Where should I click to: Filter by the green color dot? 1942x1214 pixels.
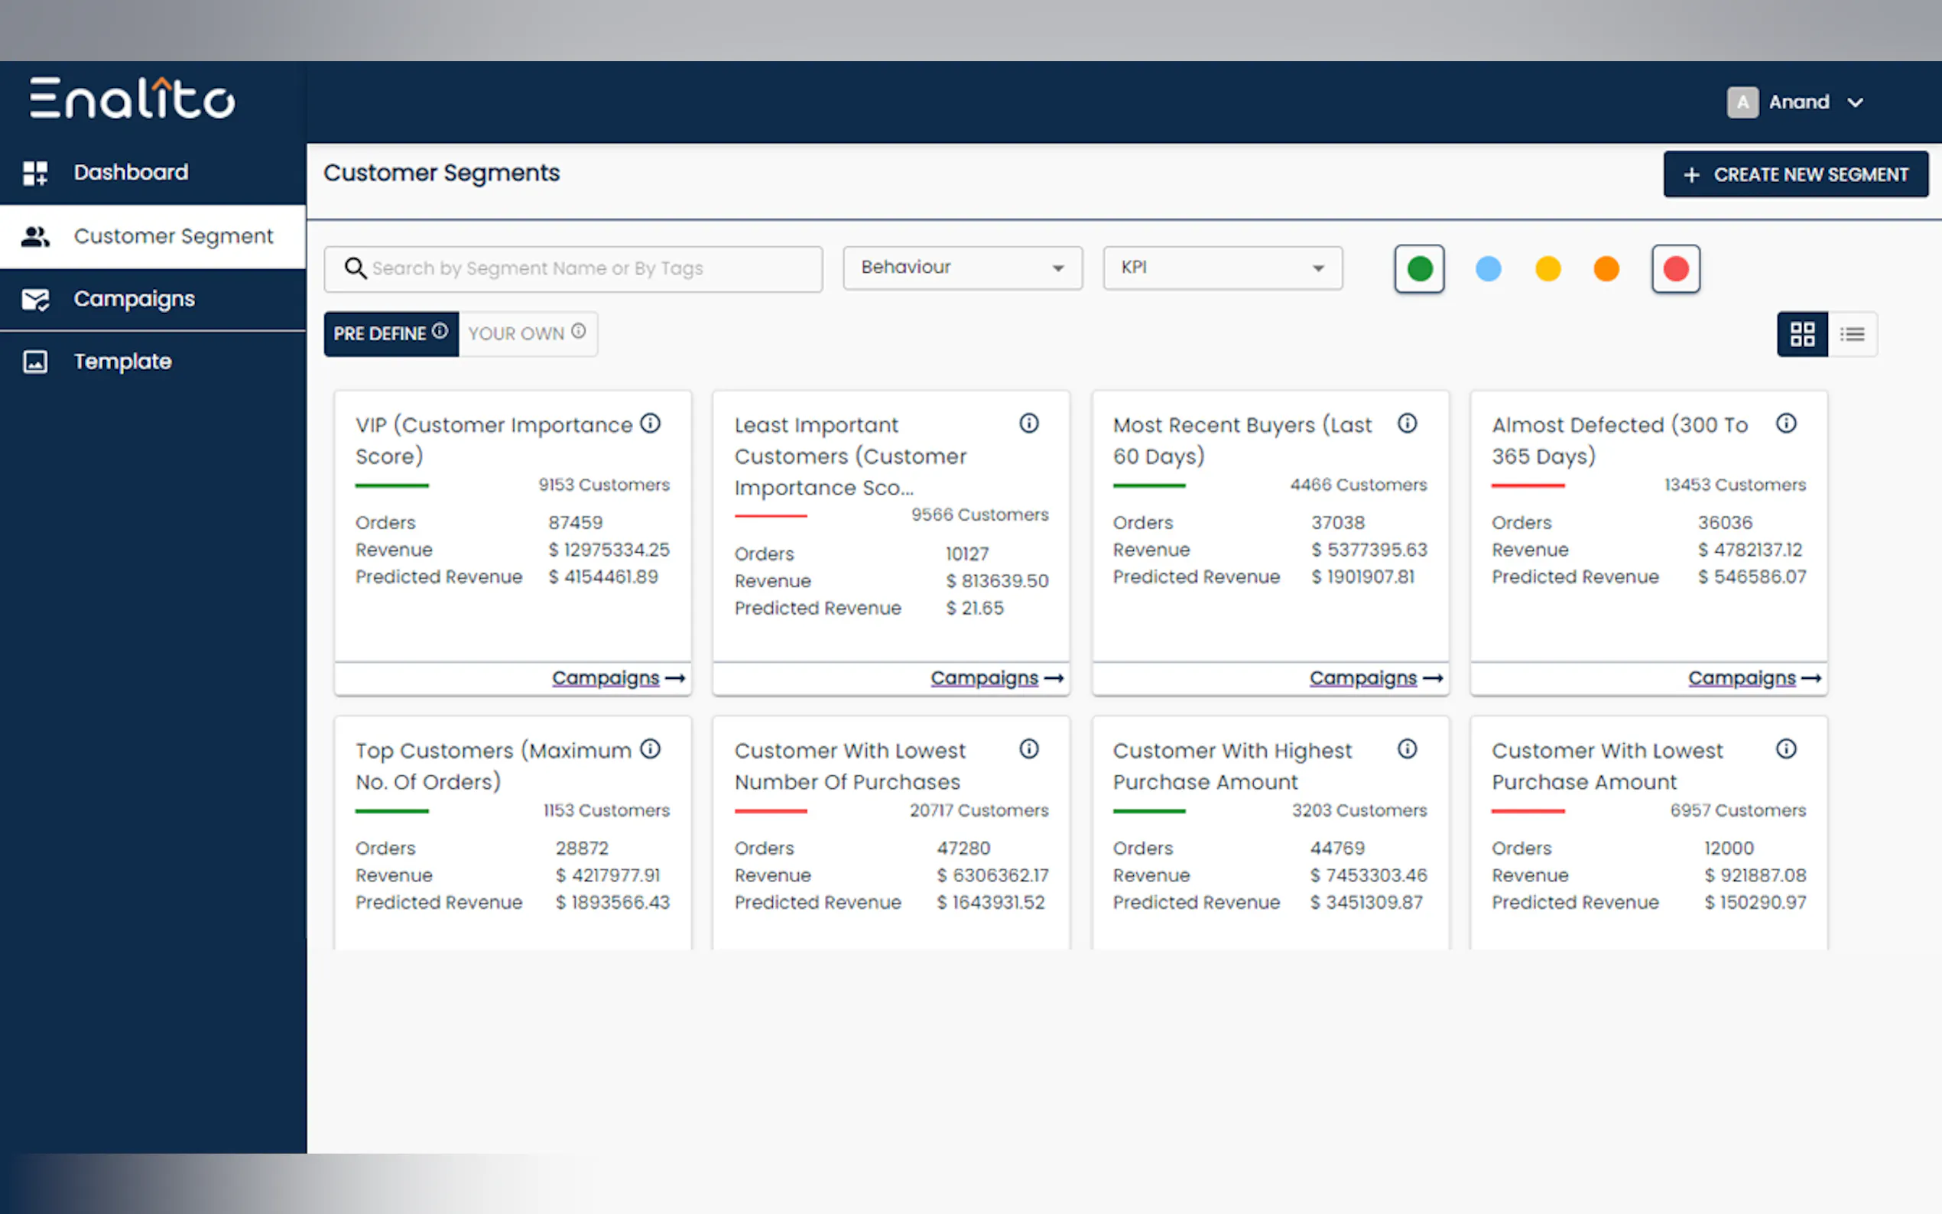1419,268
